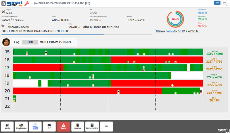Select the hour 20 row's red segment
230x133 pixels.
tap(86, 91)
